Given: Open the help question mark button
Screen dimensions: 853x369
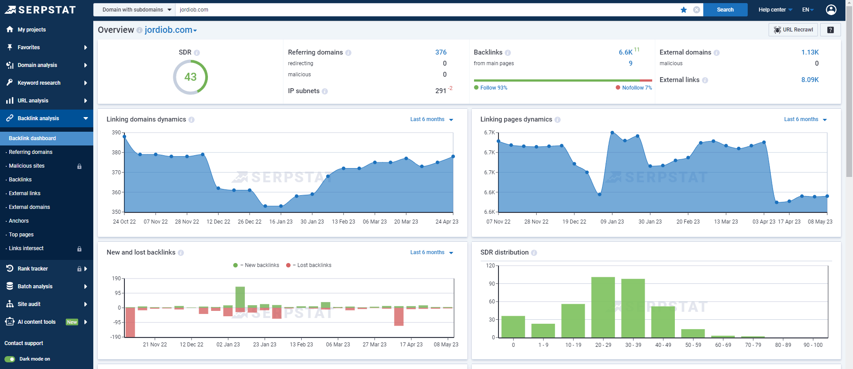Looking at the screenshot, I should pos(830,30).
